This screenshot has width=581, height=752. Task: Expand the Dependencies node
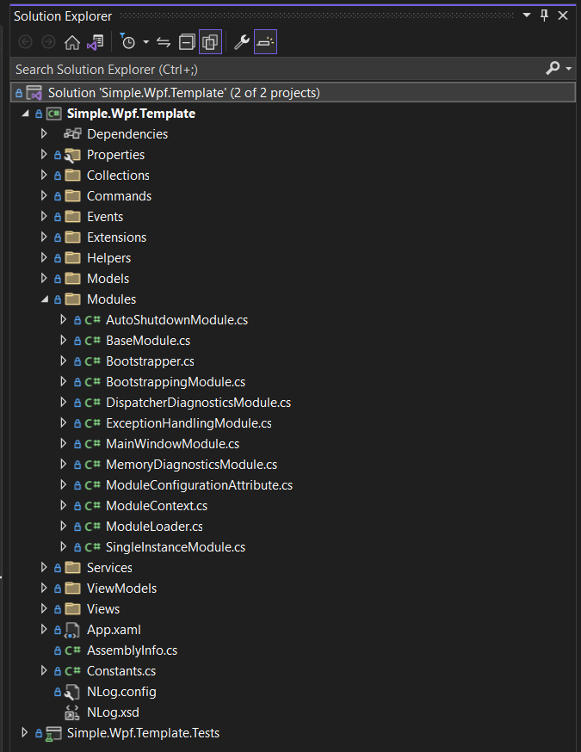44,134
